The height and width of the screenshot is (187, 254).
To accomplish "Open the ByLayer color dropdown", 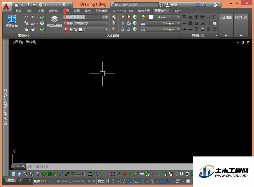I will coord(163,17).
